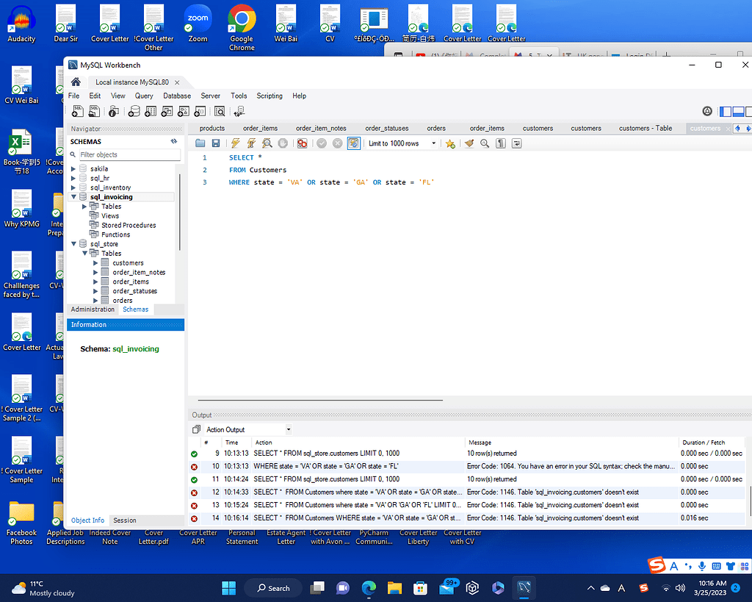The height and width of the screenshot is (602, 752).
Task: Switch to the Administration tab in the navigator
Action: (92, 309)
